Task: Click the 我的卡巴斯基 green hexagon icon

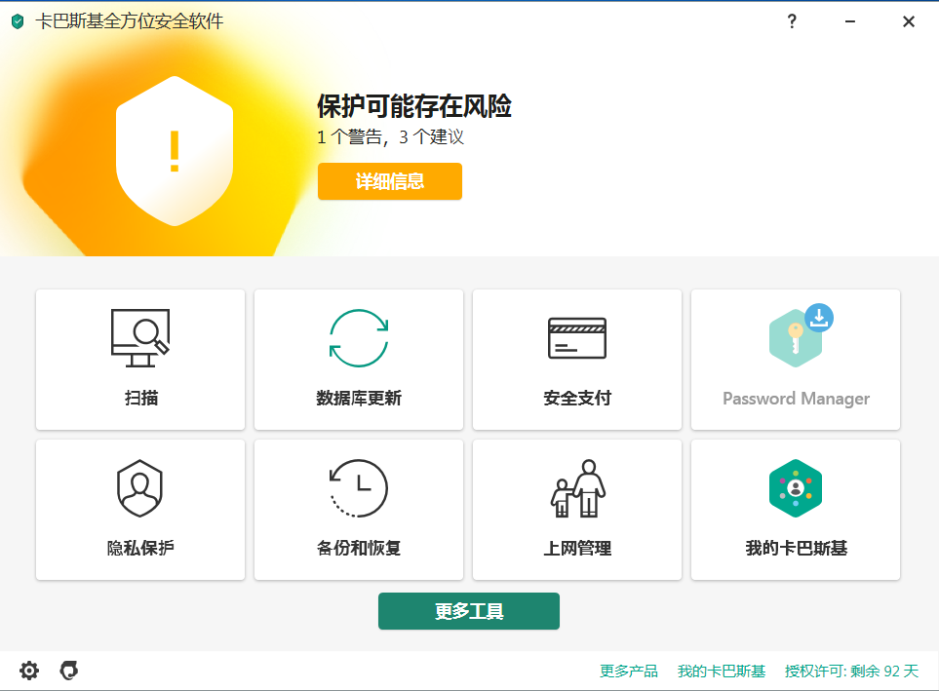Action: 796,488
